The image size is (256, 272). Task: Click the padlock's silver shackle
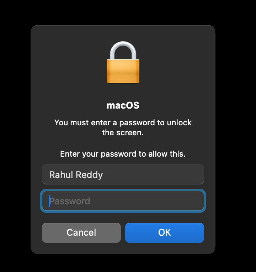pos(123,50)
